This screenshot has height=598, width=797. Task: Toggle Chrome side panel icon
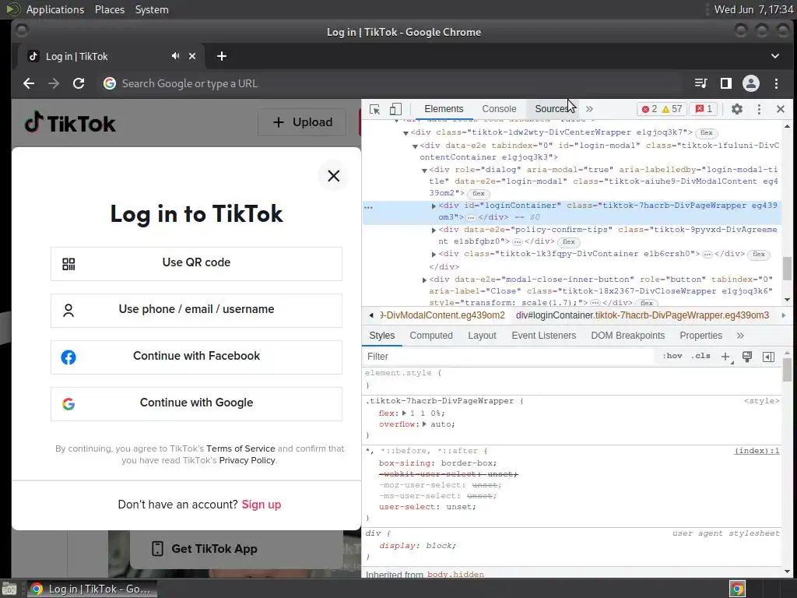[726, 83]
